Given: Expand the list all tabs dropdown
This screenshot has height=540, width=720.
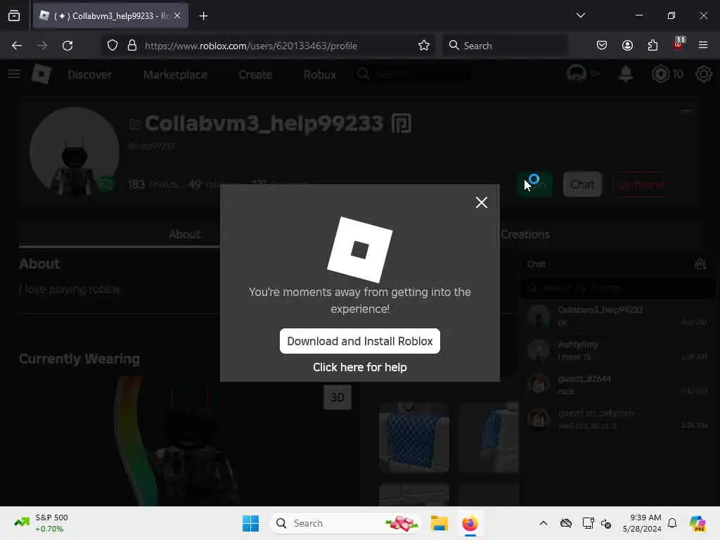Looking at the screenshot, I should [580, 15].
